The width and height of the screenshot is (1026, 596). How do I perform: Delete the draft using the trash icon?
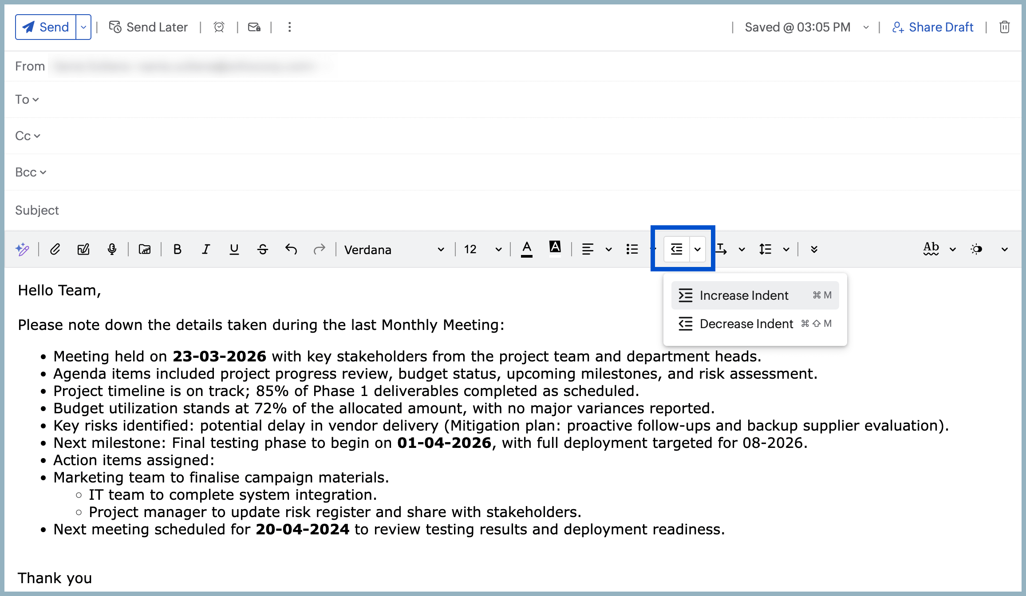coord(1004,27)
